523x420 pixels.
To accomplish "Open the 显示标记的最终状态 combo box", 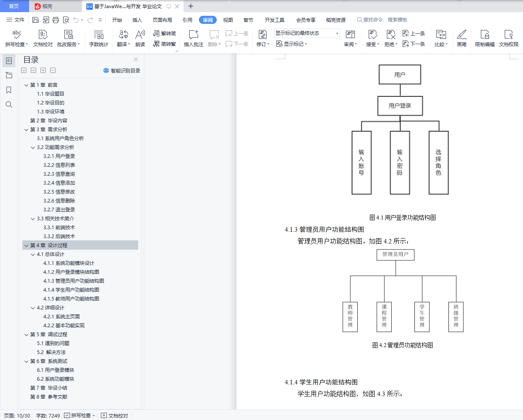I will click(307, 33).
